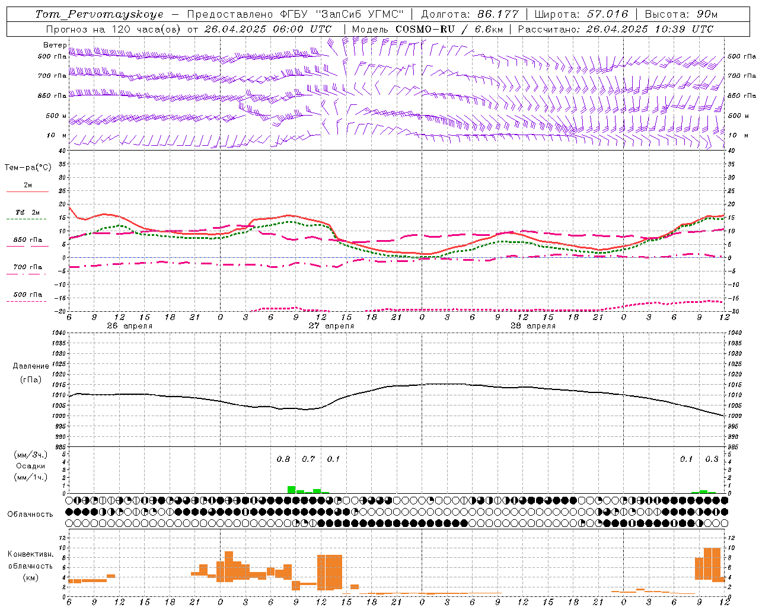
Task: Click the 0.7 precipitation amount value
Action: [x=308, y=459]
